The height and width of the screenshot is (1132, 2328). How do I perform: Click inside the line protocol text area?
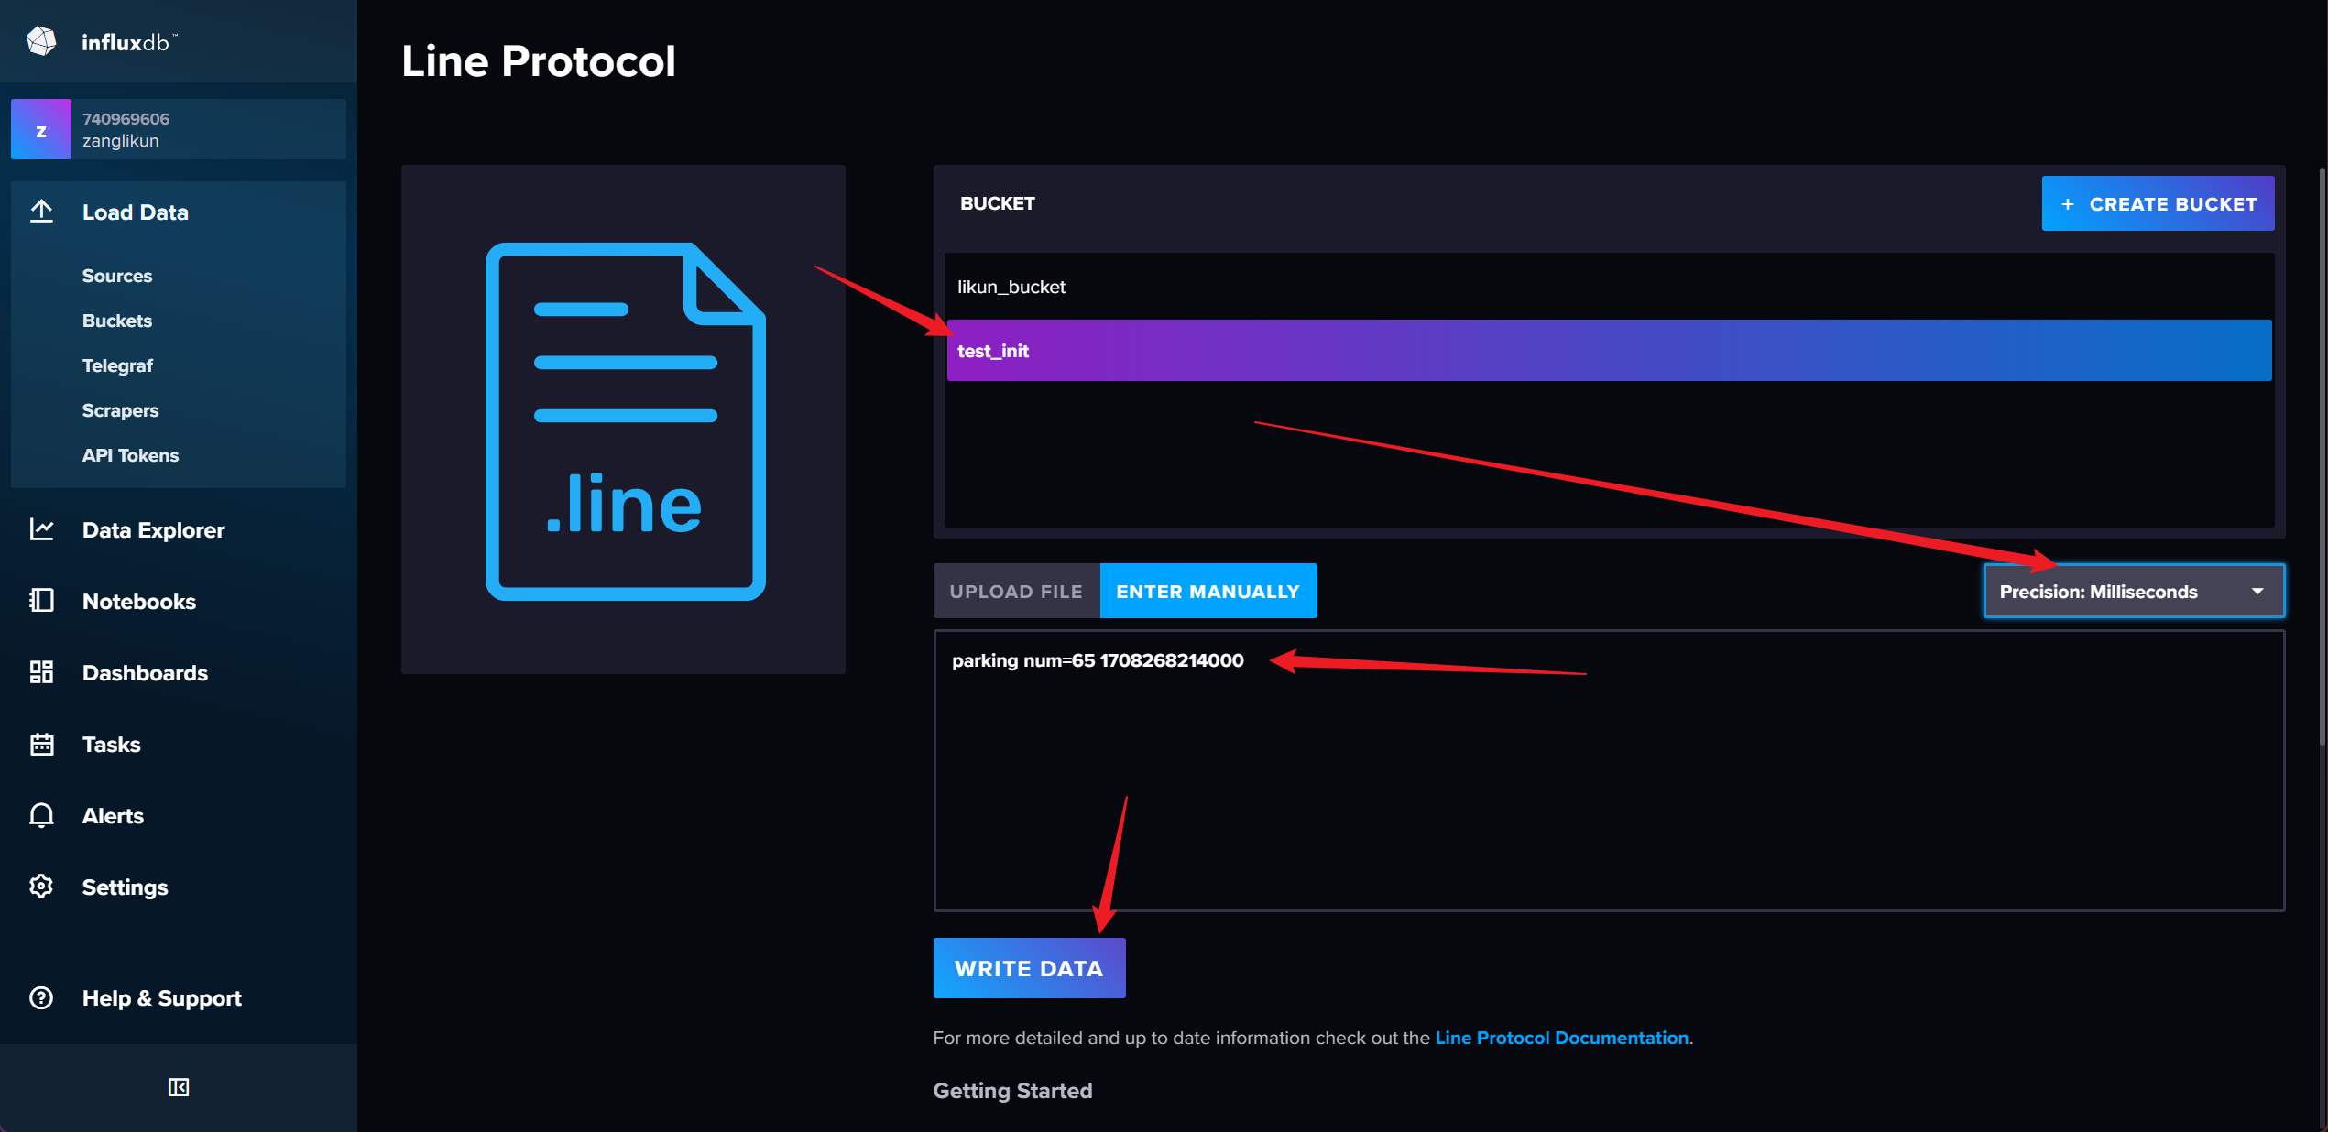1608,788
